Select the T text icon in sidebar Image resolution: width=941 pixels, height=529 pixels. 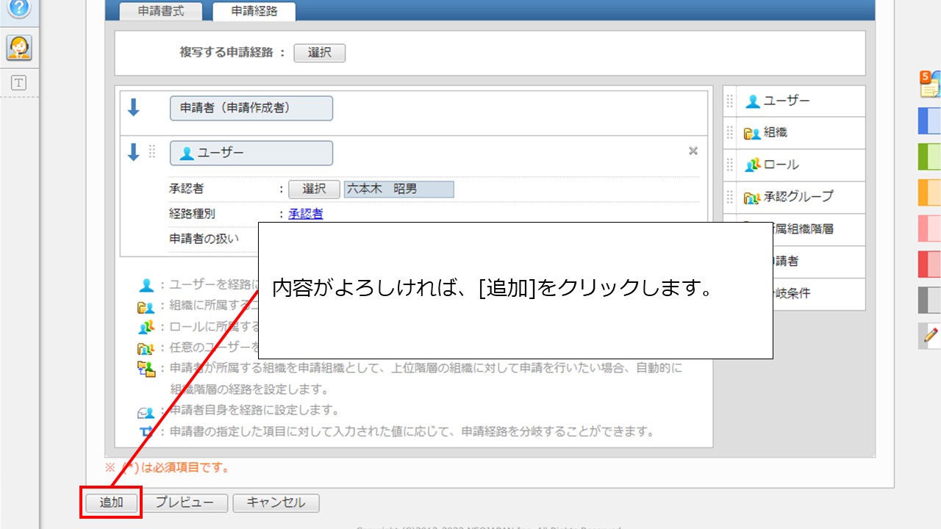pyautogui.click(x=18, y=83)
